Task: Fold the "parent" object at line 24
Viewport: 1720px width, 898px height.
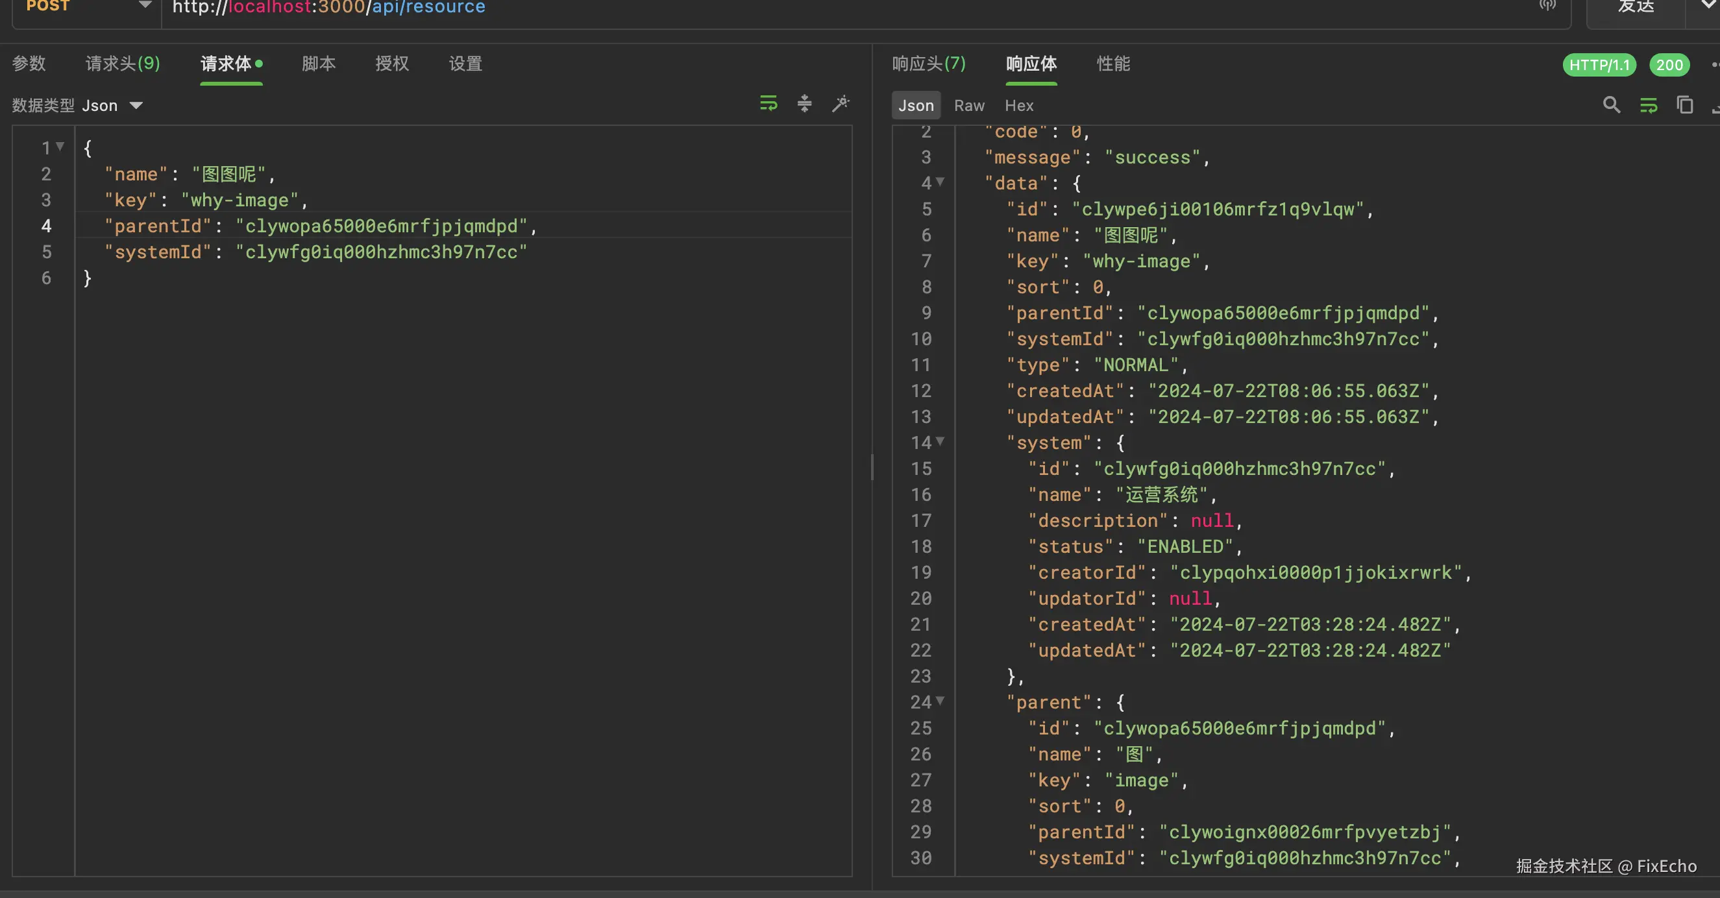Action: click(940, 700)
